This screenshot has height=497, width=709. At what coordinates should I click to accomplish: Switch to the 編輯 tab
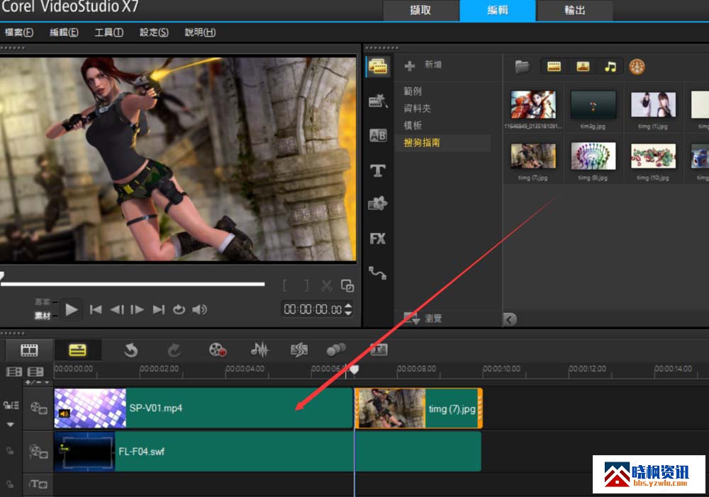pos(498,11)
